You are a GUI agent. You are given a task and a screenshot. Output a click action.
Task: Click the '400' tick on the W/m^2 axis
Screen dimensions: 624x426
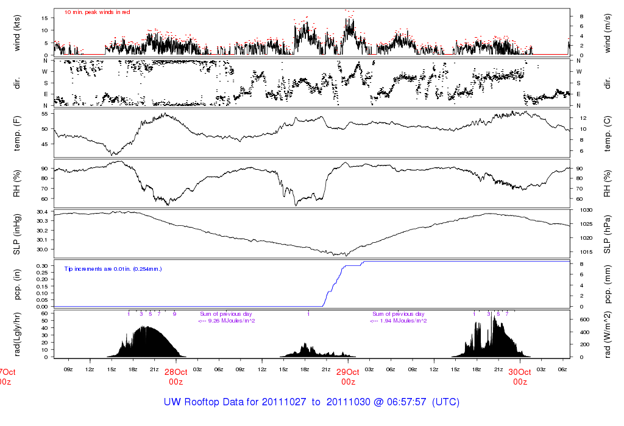pyautogui.click(x=584, y=332)
